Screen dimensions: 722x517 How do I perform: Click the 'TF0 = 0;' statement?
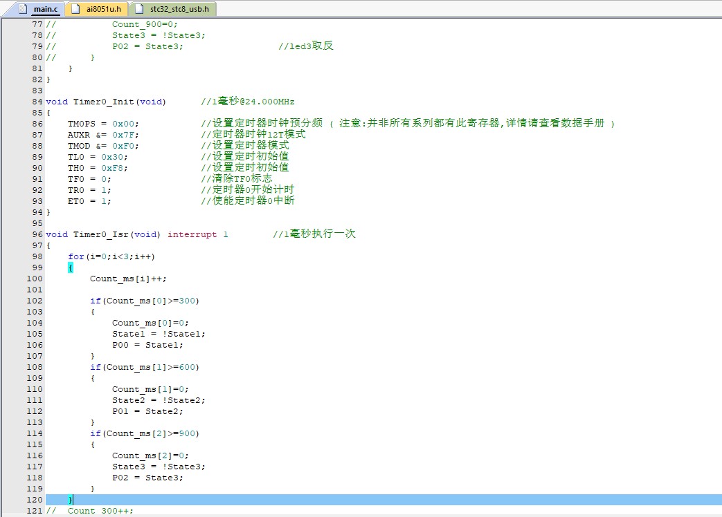(89, 179)
